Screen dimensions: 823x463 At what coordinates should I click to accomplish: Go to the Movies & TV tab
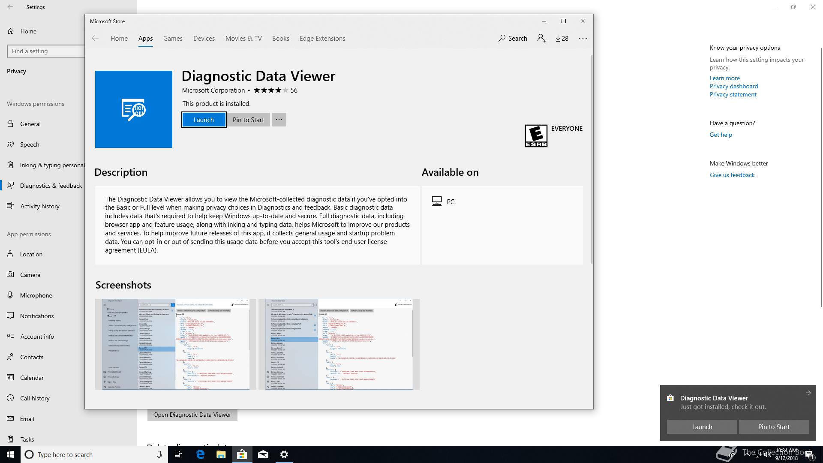(x=243, y=38)
